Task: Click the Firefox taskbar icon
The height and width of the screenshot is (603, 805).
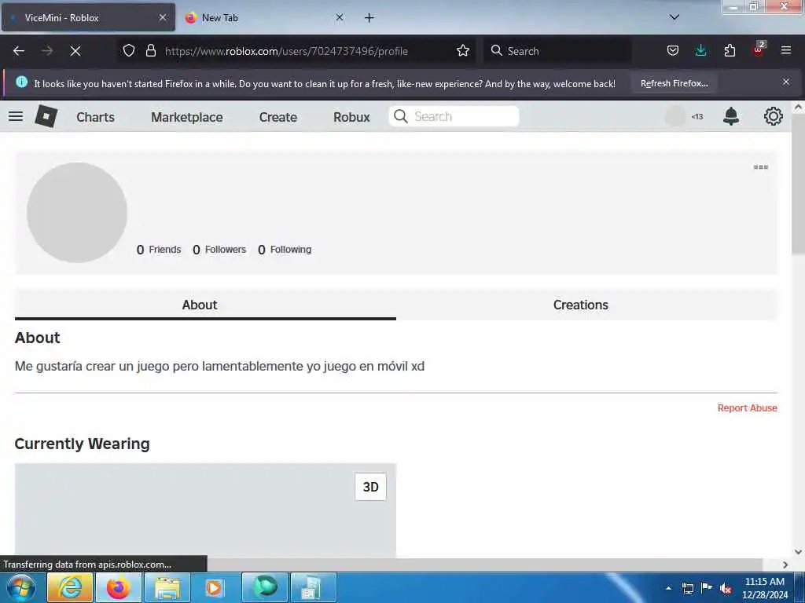Action: pos(119,587)
